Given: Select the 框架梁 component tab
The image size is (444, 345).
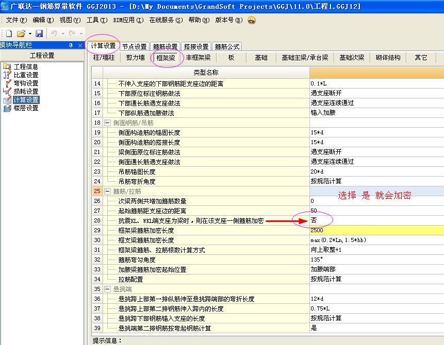Looking at the screenshot, I should (166, 58).
